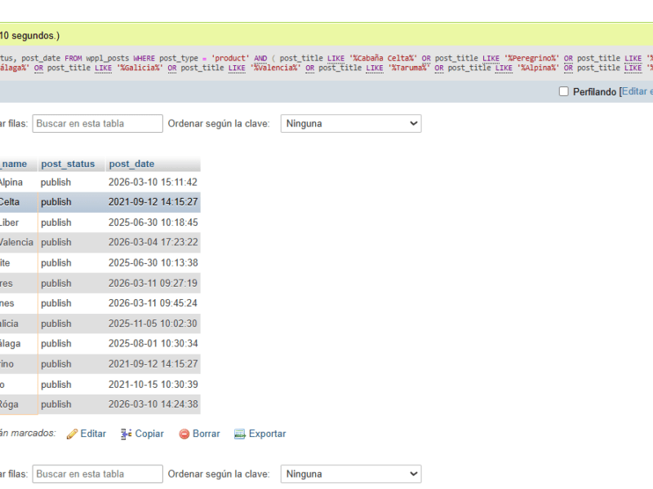Open the Editar link for marked rows

[93, 434]
